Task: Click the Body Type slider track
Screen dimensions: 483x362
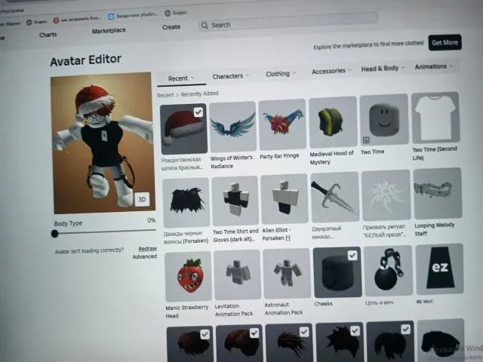Action: point(107,232)
